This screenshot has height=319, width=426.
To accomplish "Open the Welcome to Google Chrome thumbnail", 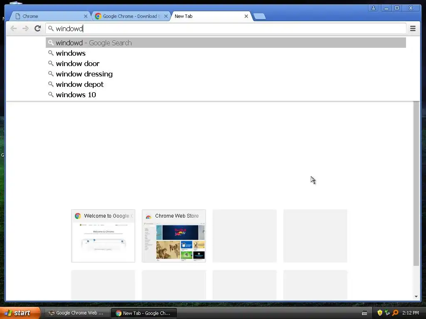I will [x=103, y=236].
